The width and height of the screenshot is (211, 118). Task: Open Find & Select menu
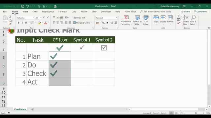(x=193, y=20)
